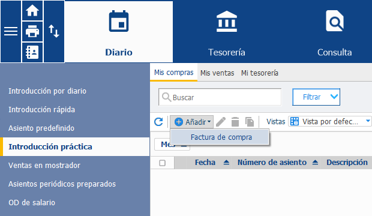Click the up-down arrows swap icon
This screenshot has width=372, height=216.
tap(54, 31)
